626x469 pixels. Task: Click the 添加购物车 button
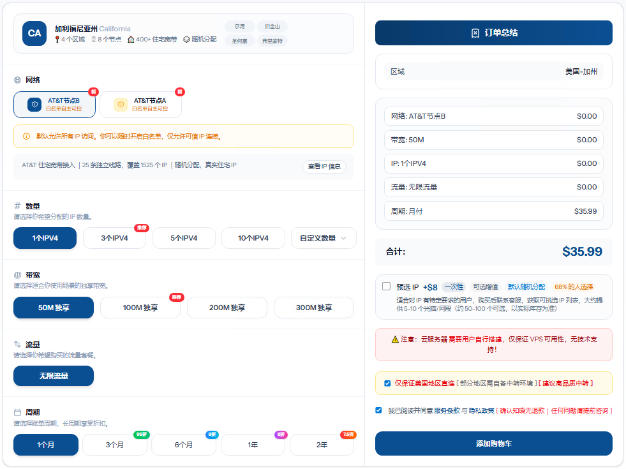click(x=493, y=443)
